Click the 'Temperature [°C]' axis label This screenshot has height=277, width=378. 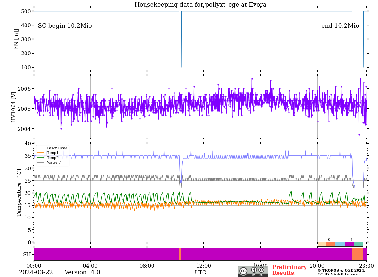tap(20, 193)
